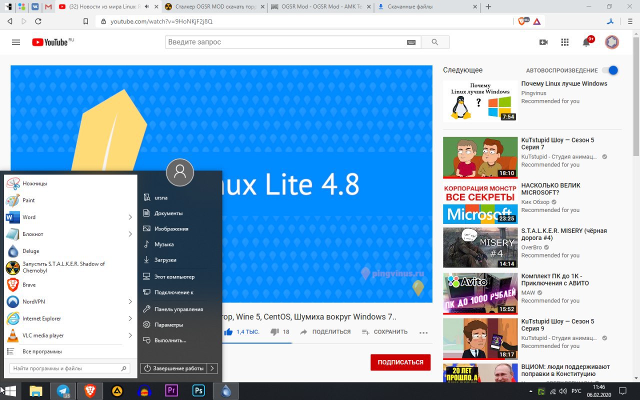Click the create video camera icon
The height and width of the screenshot is (400, 640).
tap(543, 42)
